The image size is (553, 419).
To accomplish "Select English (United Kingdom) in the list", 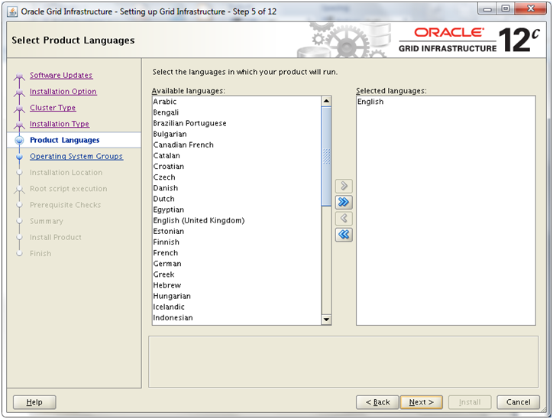I will (237, 221).
